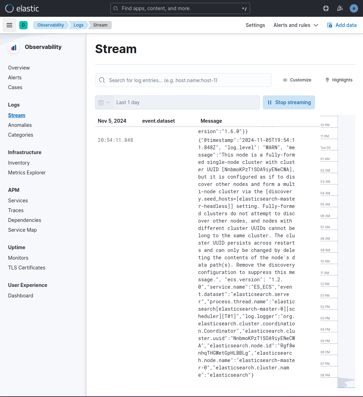Expand the Alerts and rules dropdown

(x=296, y=25)
